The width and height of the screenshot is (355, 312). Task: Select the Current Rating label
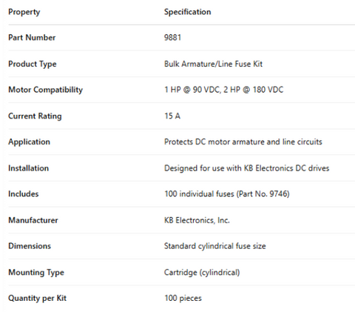coord(35,116)
